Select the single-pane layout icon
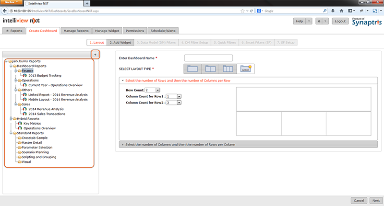 point(192,69)
